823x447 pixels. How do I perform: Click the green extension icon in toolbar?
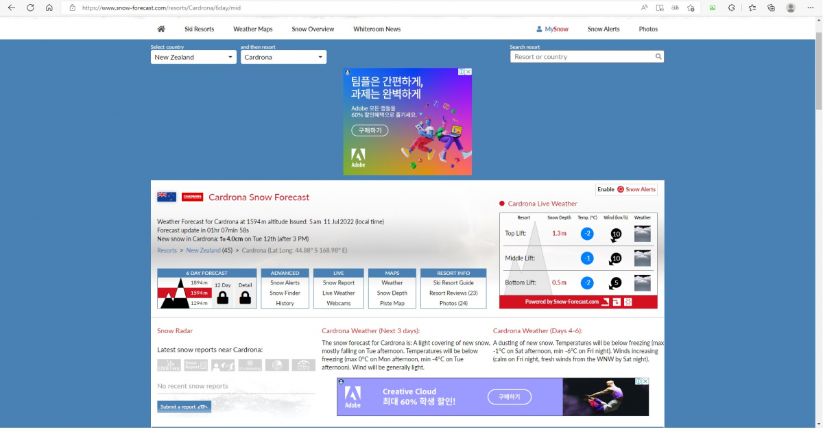(712, 8)
